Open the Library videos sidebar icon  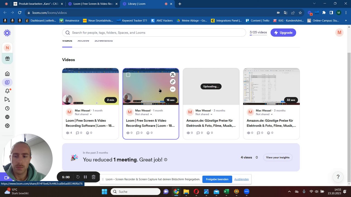(x=7, y=82)
